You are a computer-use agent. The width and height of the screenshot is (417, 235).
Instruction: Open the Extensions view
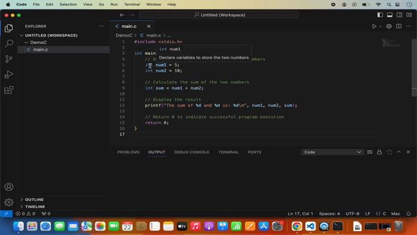point(8,90)
